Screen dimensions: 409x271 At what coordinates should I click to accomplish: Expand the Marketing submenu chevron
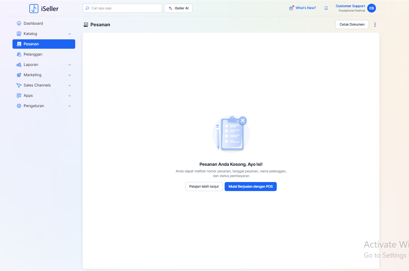(70, 75)
